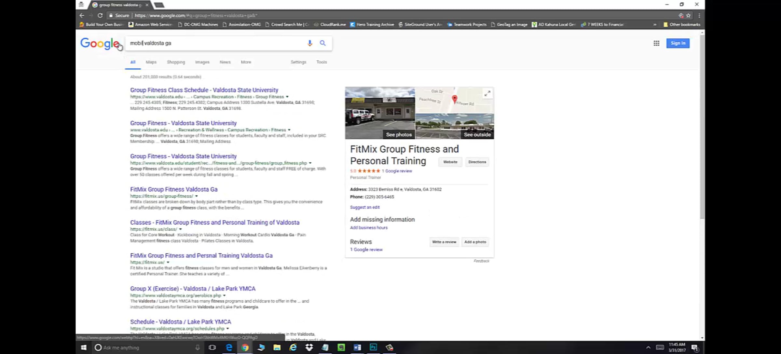Open the touch keyboard tray icon
781x354 pixels.
click(x=660, y=347)
